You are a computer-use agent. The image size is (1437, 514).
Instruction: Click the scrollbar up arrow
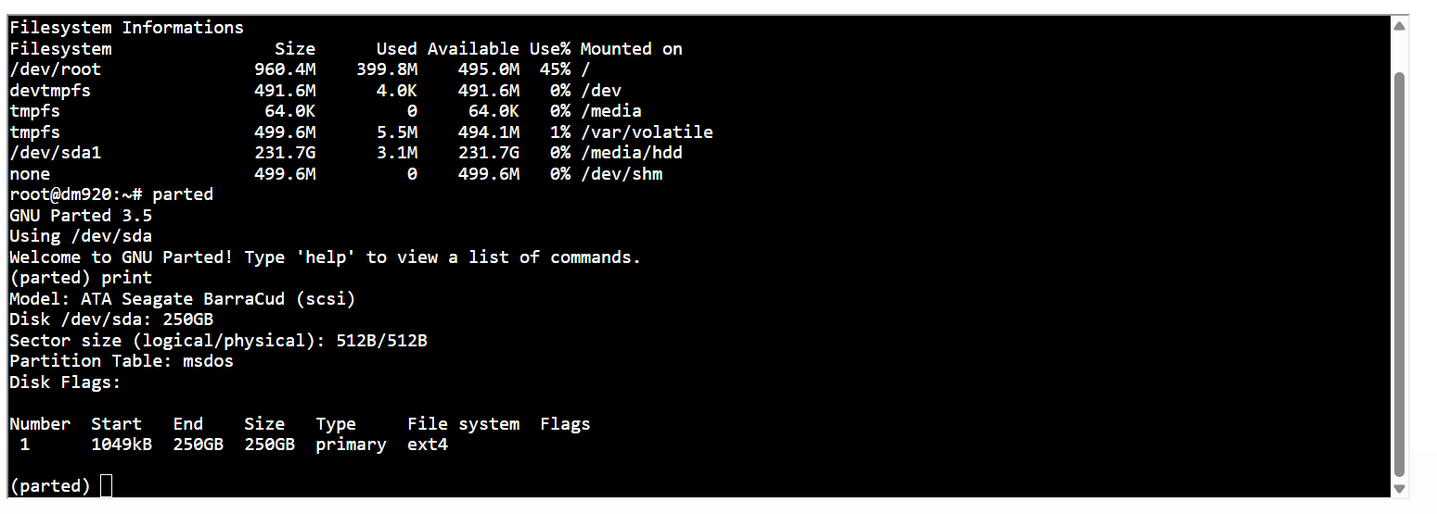(1400, 26)
